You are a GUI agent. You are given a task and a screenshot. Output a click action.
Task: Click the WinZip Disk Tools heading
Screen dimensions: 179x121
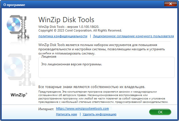(66, 20)
